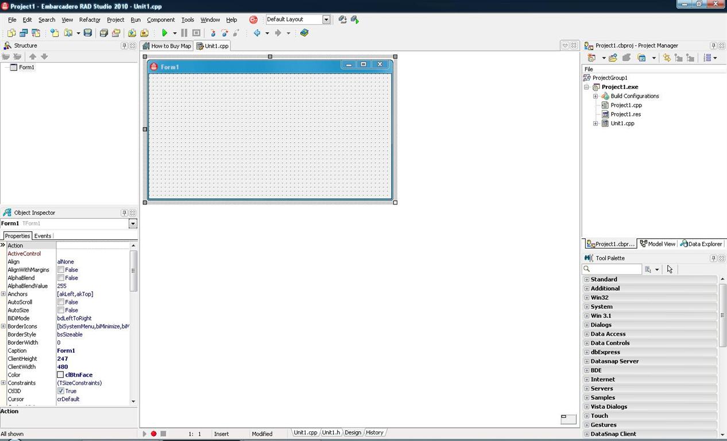
Task: Click the Remove from Project toolbar icon
Action: coord(144,33)
